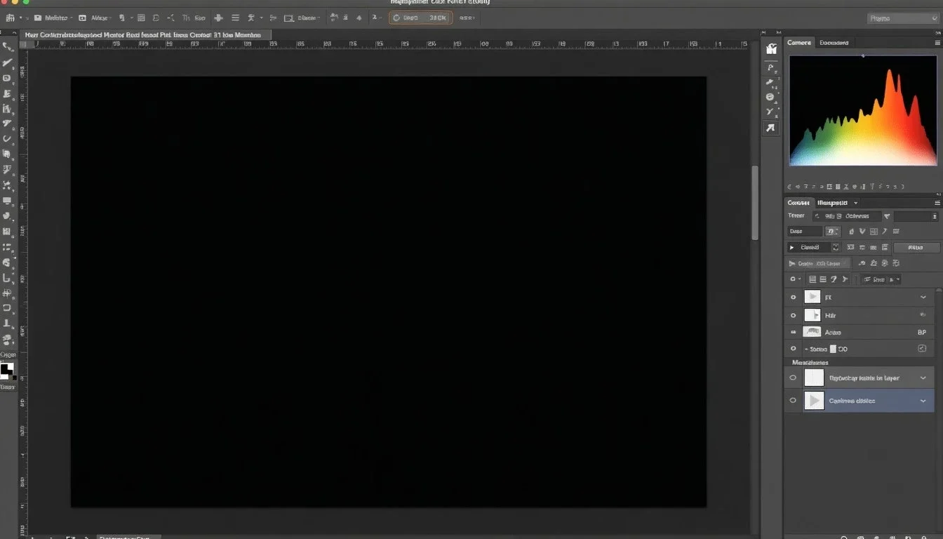This screenshot has height=539, width=943.
Task: Switch to the Camera tab in histogram panel
Action: [799, 43]
